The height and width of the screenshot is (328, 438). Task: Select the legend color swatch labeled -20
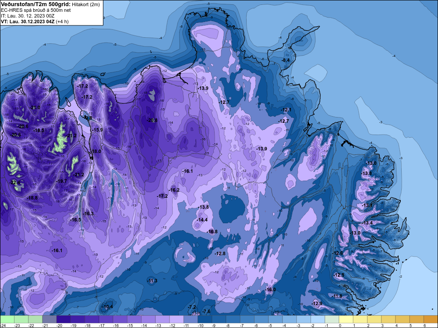pos(64,319)
